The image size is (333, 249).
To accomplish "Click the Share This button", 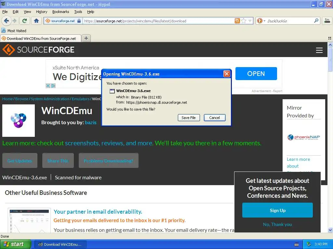I will click(x=58, y=161).
